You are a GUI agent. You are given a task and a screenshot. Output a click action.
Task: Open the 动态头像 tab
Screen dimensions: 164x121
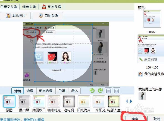coord(52,7)
